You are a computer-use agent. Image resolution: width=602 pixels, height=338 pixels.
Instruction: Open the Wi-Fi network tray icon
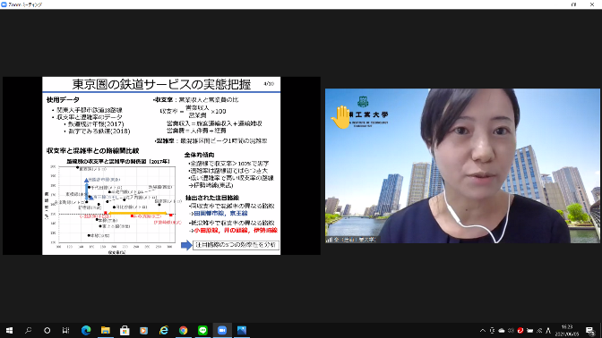coord(539,330)
